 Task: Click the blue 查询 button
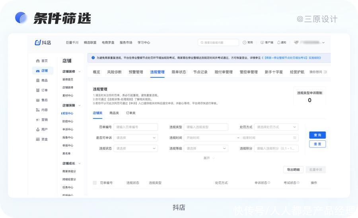pyautogui.click(x=317, y=135)
